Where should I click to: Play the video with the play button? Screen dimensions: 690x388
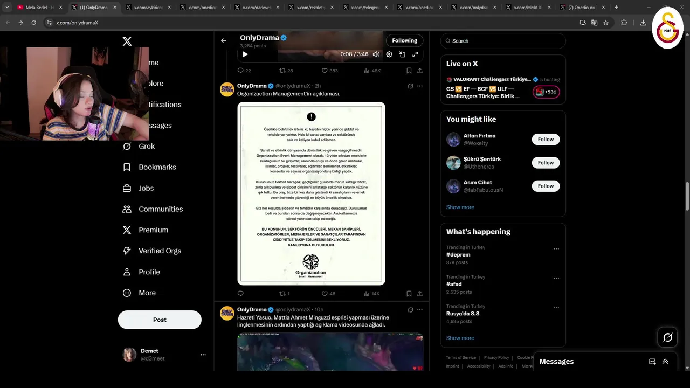(245, 54)
